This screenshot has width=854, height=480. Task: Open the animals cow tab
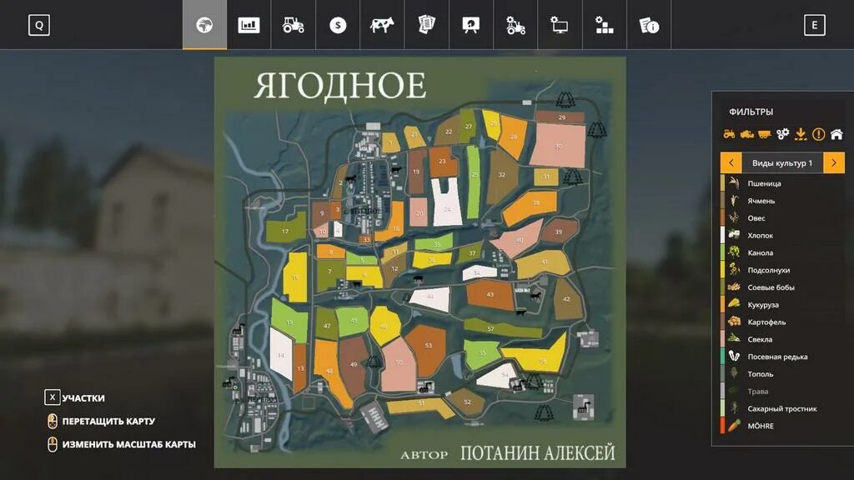tap(382, 25)
